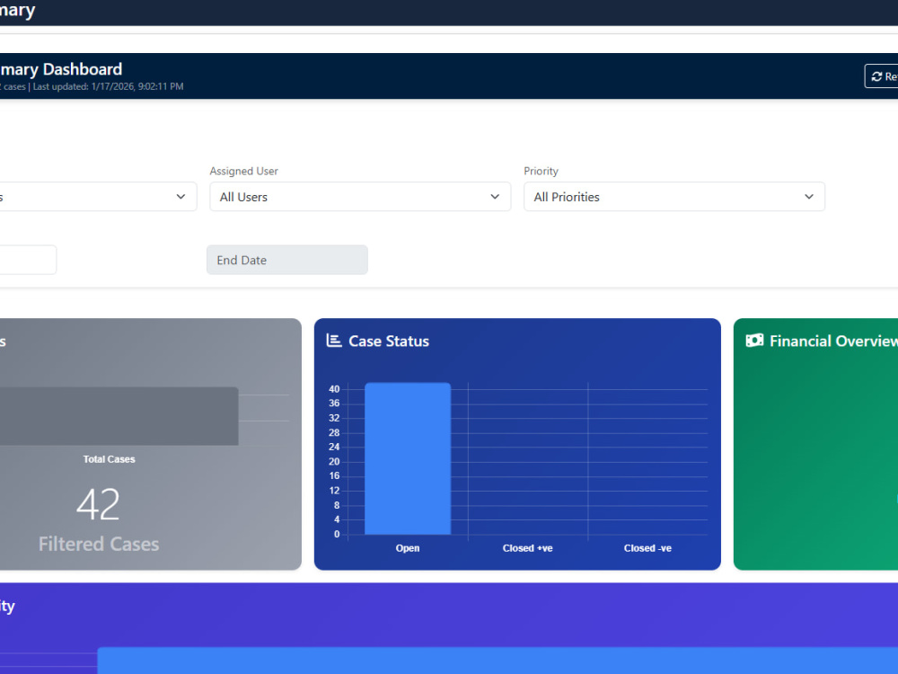898x674 pixels.
Task: Click the 40 value on chart axis
Action: (334, 389)
